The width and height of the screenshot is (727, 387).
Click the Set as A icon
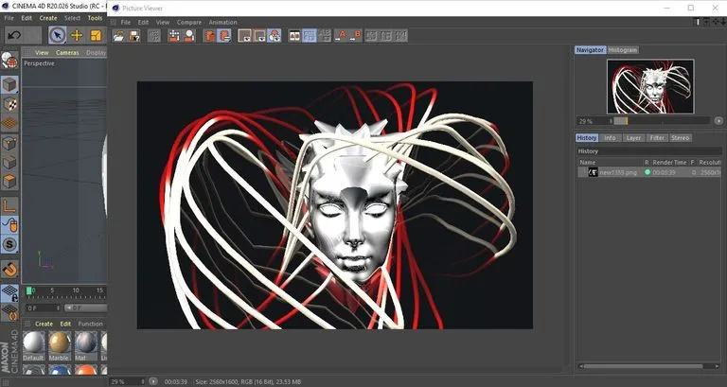click(x=341, y=36)
